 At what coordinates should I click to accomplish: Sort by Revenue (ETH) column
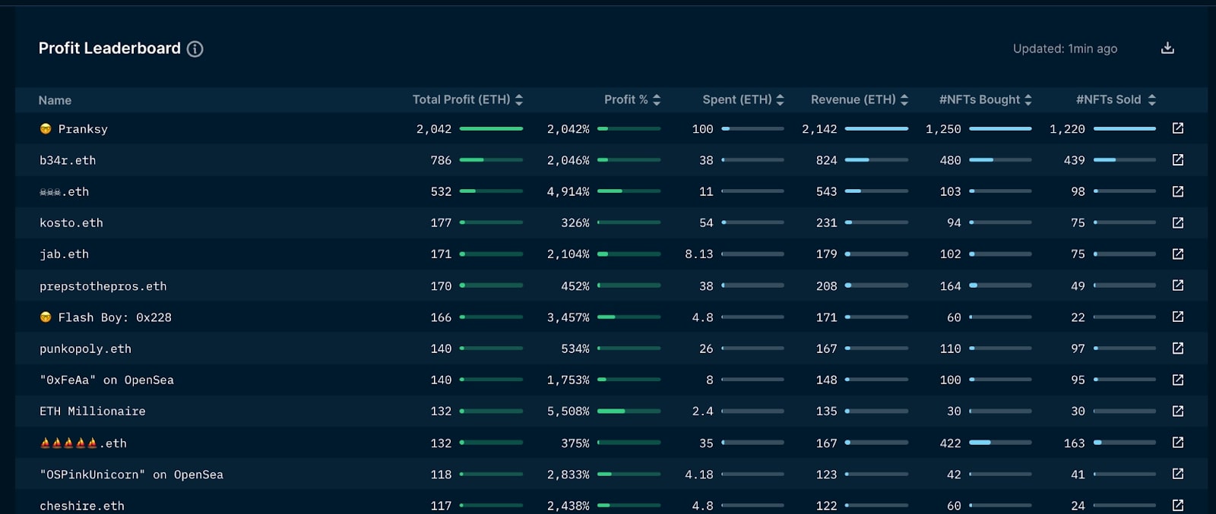(860, 99)
